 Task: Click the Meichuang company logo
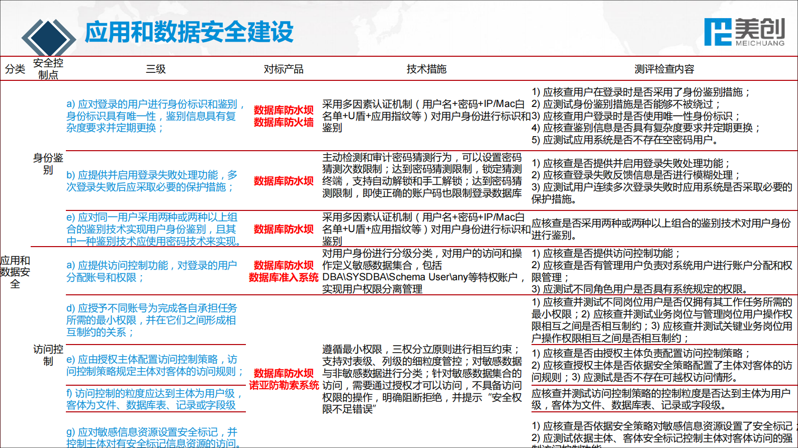coord(744,32)
